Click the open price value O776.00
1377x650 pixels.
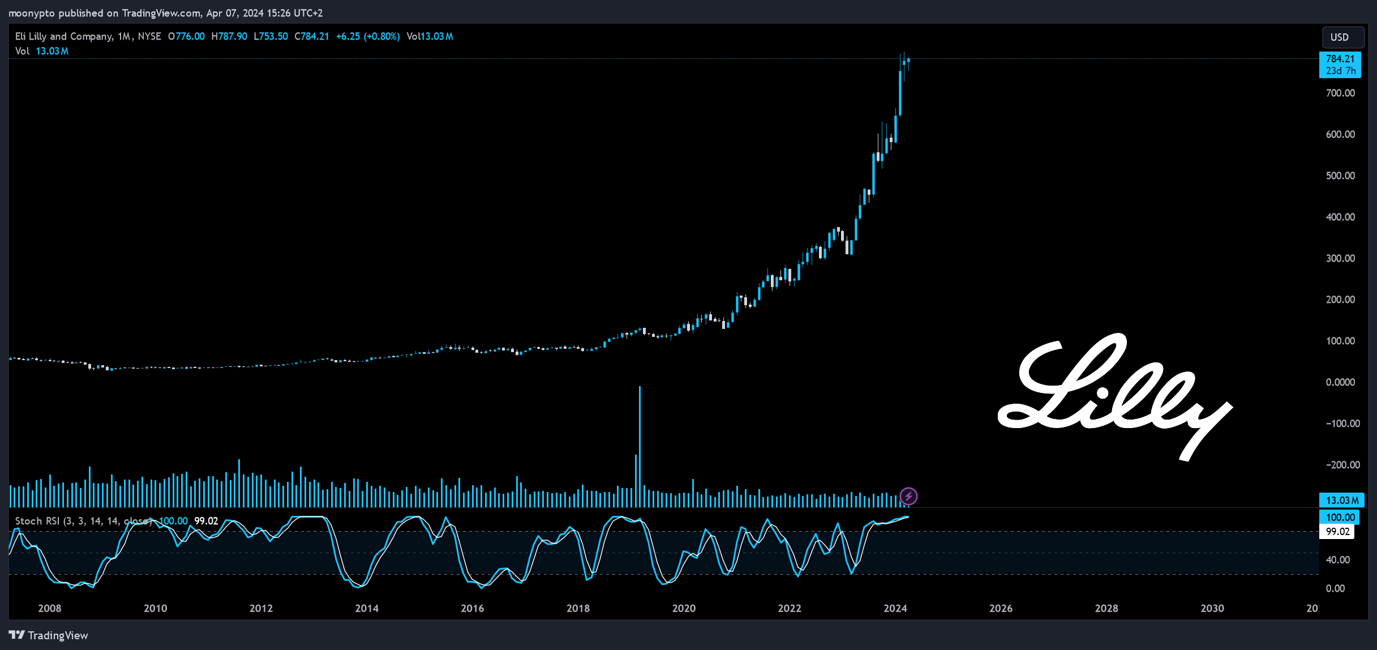tap(186, 36)
